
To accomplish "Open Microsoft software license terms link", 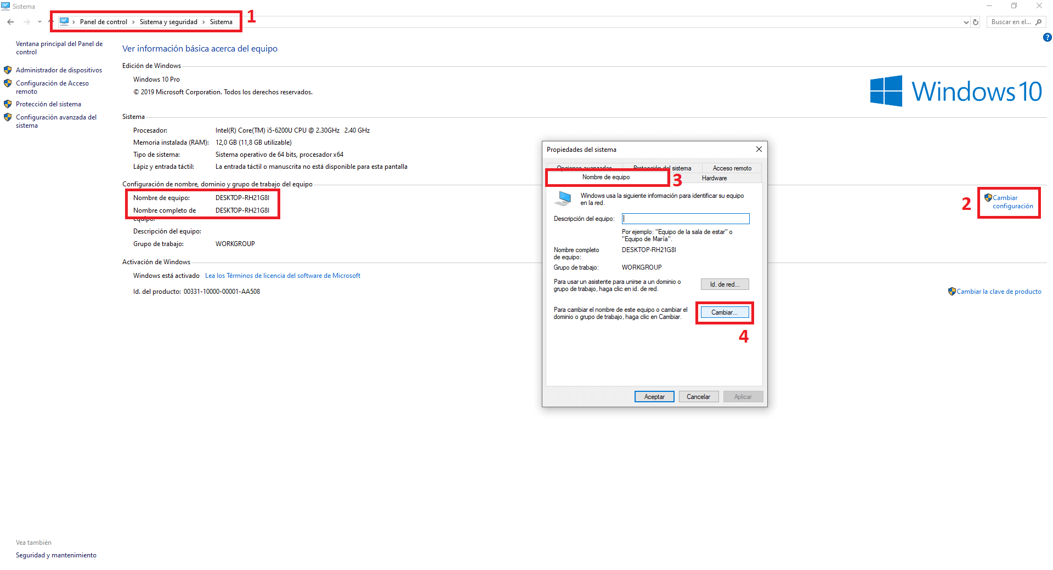I will (x=282, y=276).
